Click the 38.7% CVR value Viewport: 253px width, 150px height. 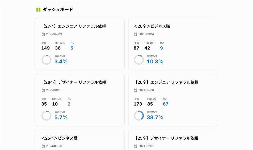[x=155, y=117]
